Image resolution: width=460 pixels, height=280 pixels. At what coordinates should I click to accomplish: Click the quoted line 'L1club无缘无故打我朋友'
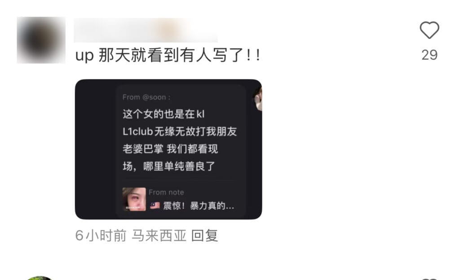pos(180,131)
